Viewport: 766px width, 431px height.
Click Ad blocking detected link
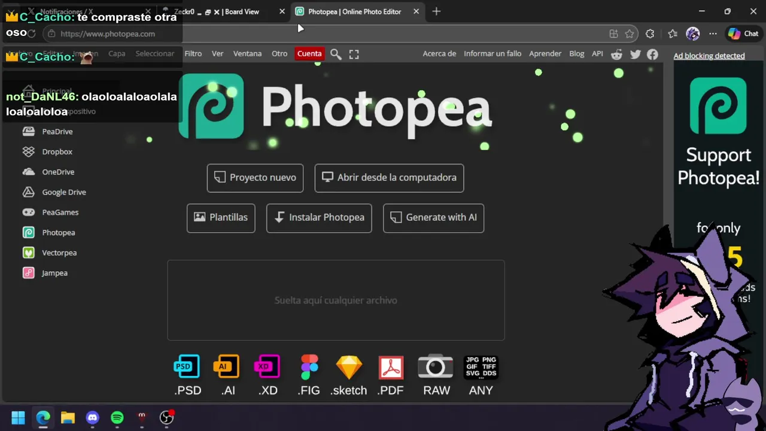point(709,56)
